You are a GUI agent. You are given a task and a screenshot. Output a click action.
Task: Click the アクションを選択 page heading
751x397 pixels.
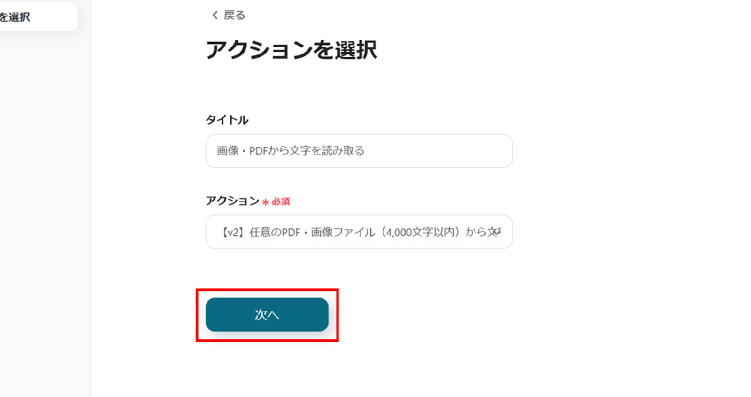click(x=291, y=50)
